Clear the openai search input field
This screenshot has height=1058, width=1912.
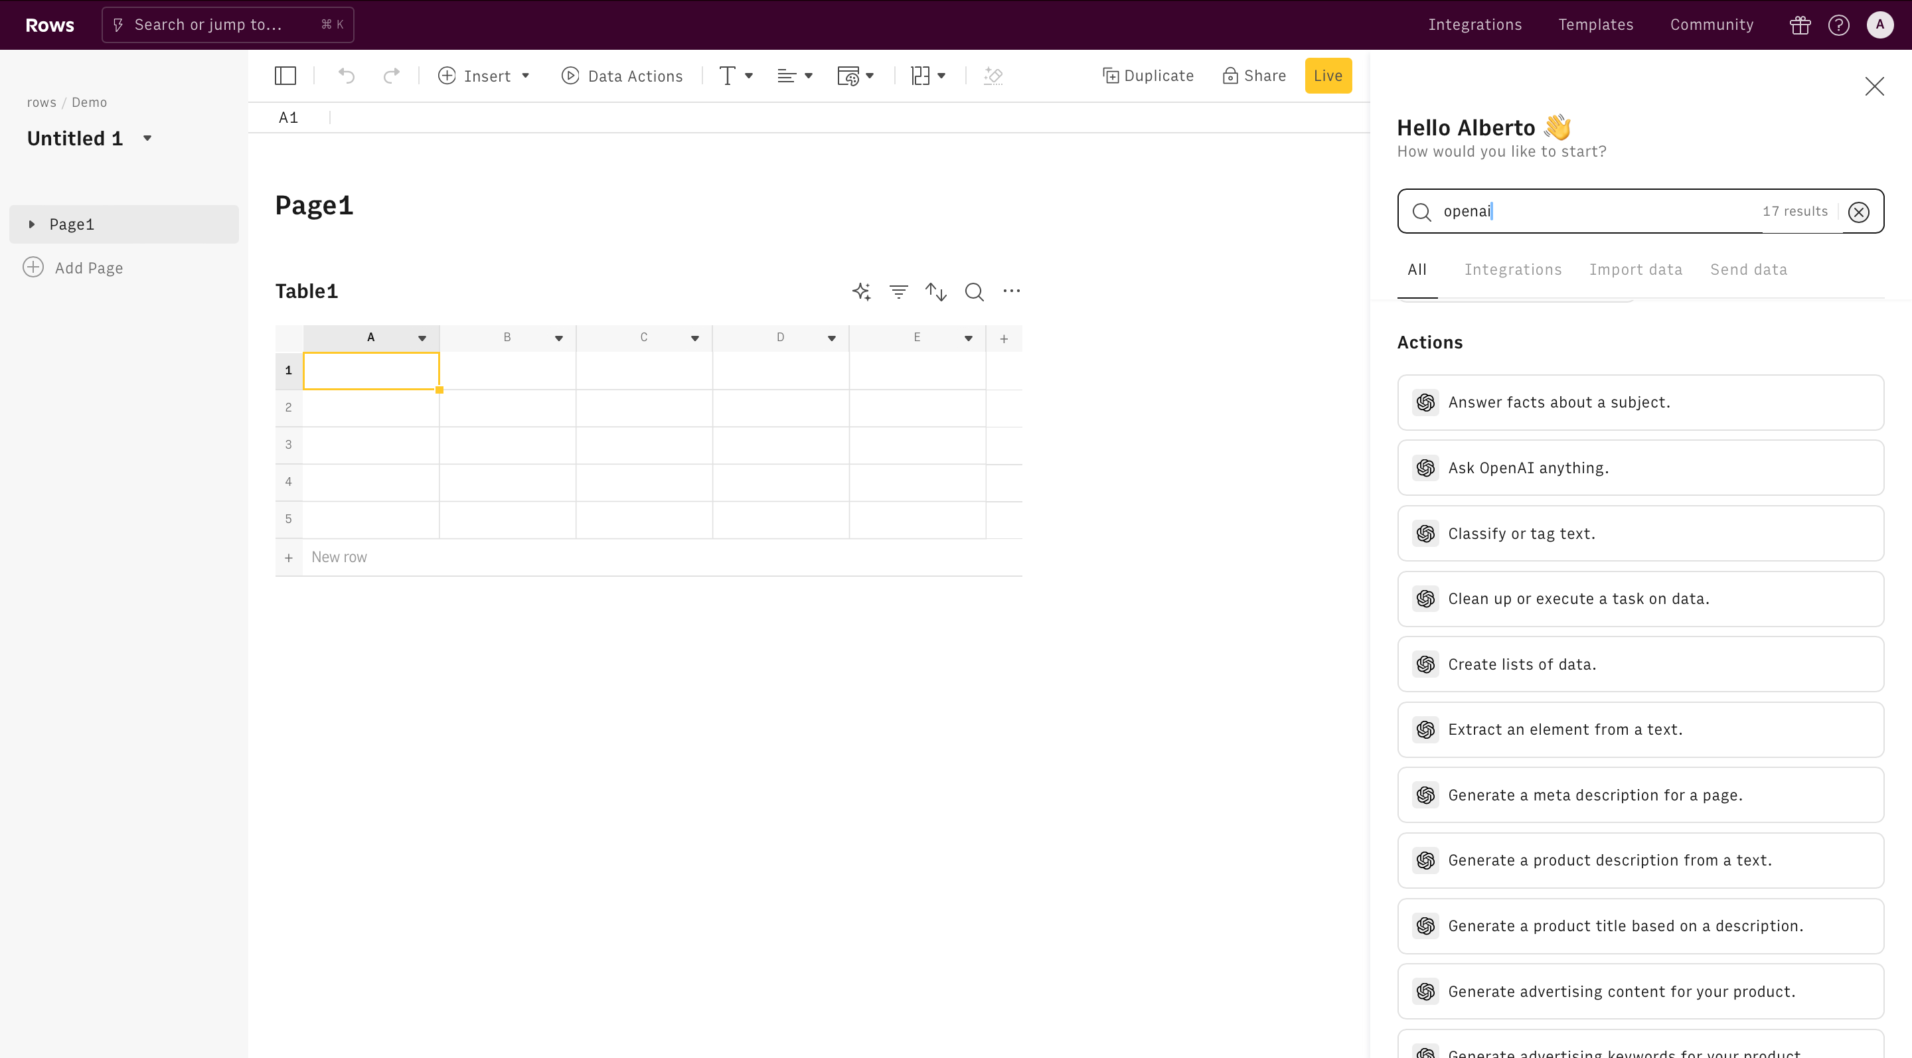(1860, 211)
